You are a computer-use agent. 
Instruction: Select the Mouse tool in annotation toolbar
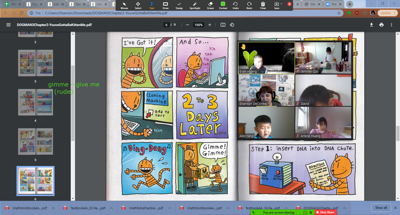pos(124,5)
